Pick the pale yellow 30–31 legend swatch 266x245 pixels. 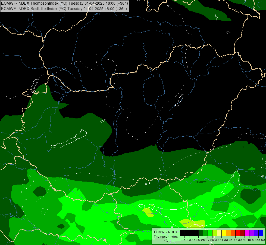[x=219, y=233]
